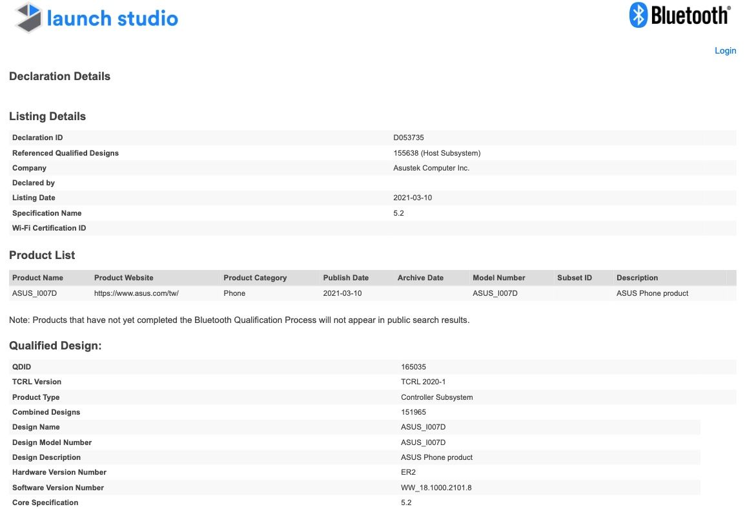
Task: Select the Product Website column header
Action: tap(124, 278)
